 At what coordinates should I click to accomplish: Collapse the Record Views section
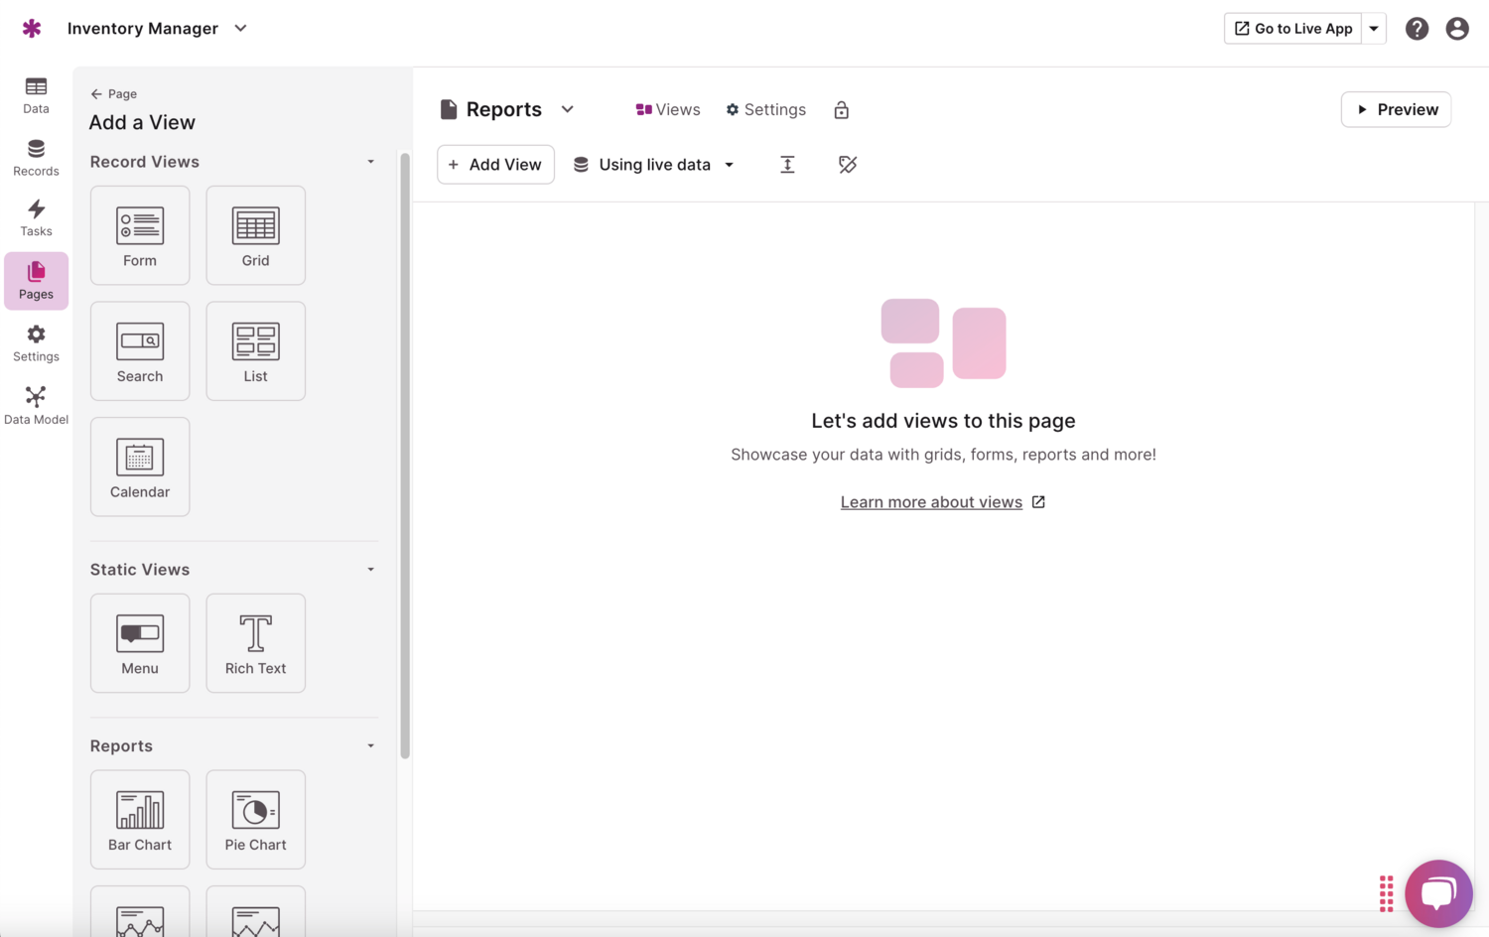click(370, 161)
